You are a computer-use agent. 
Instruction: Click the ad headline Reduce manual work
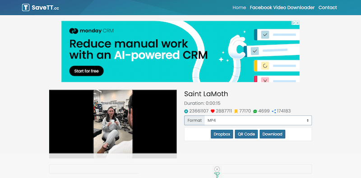point(129,44)
